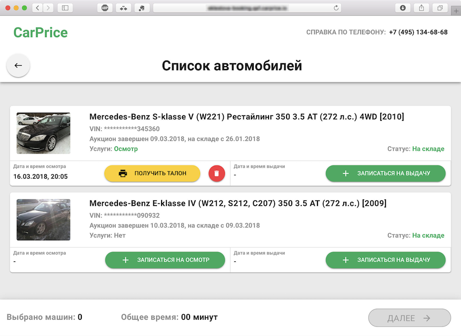
Task: Click the red trash icon to cancel inspection
Action: pos(217,173)
